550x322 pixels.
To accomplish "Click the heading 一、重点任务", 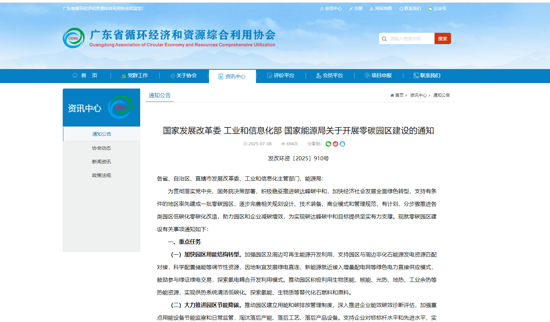I will tap(184, 242).
